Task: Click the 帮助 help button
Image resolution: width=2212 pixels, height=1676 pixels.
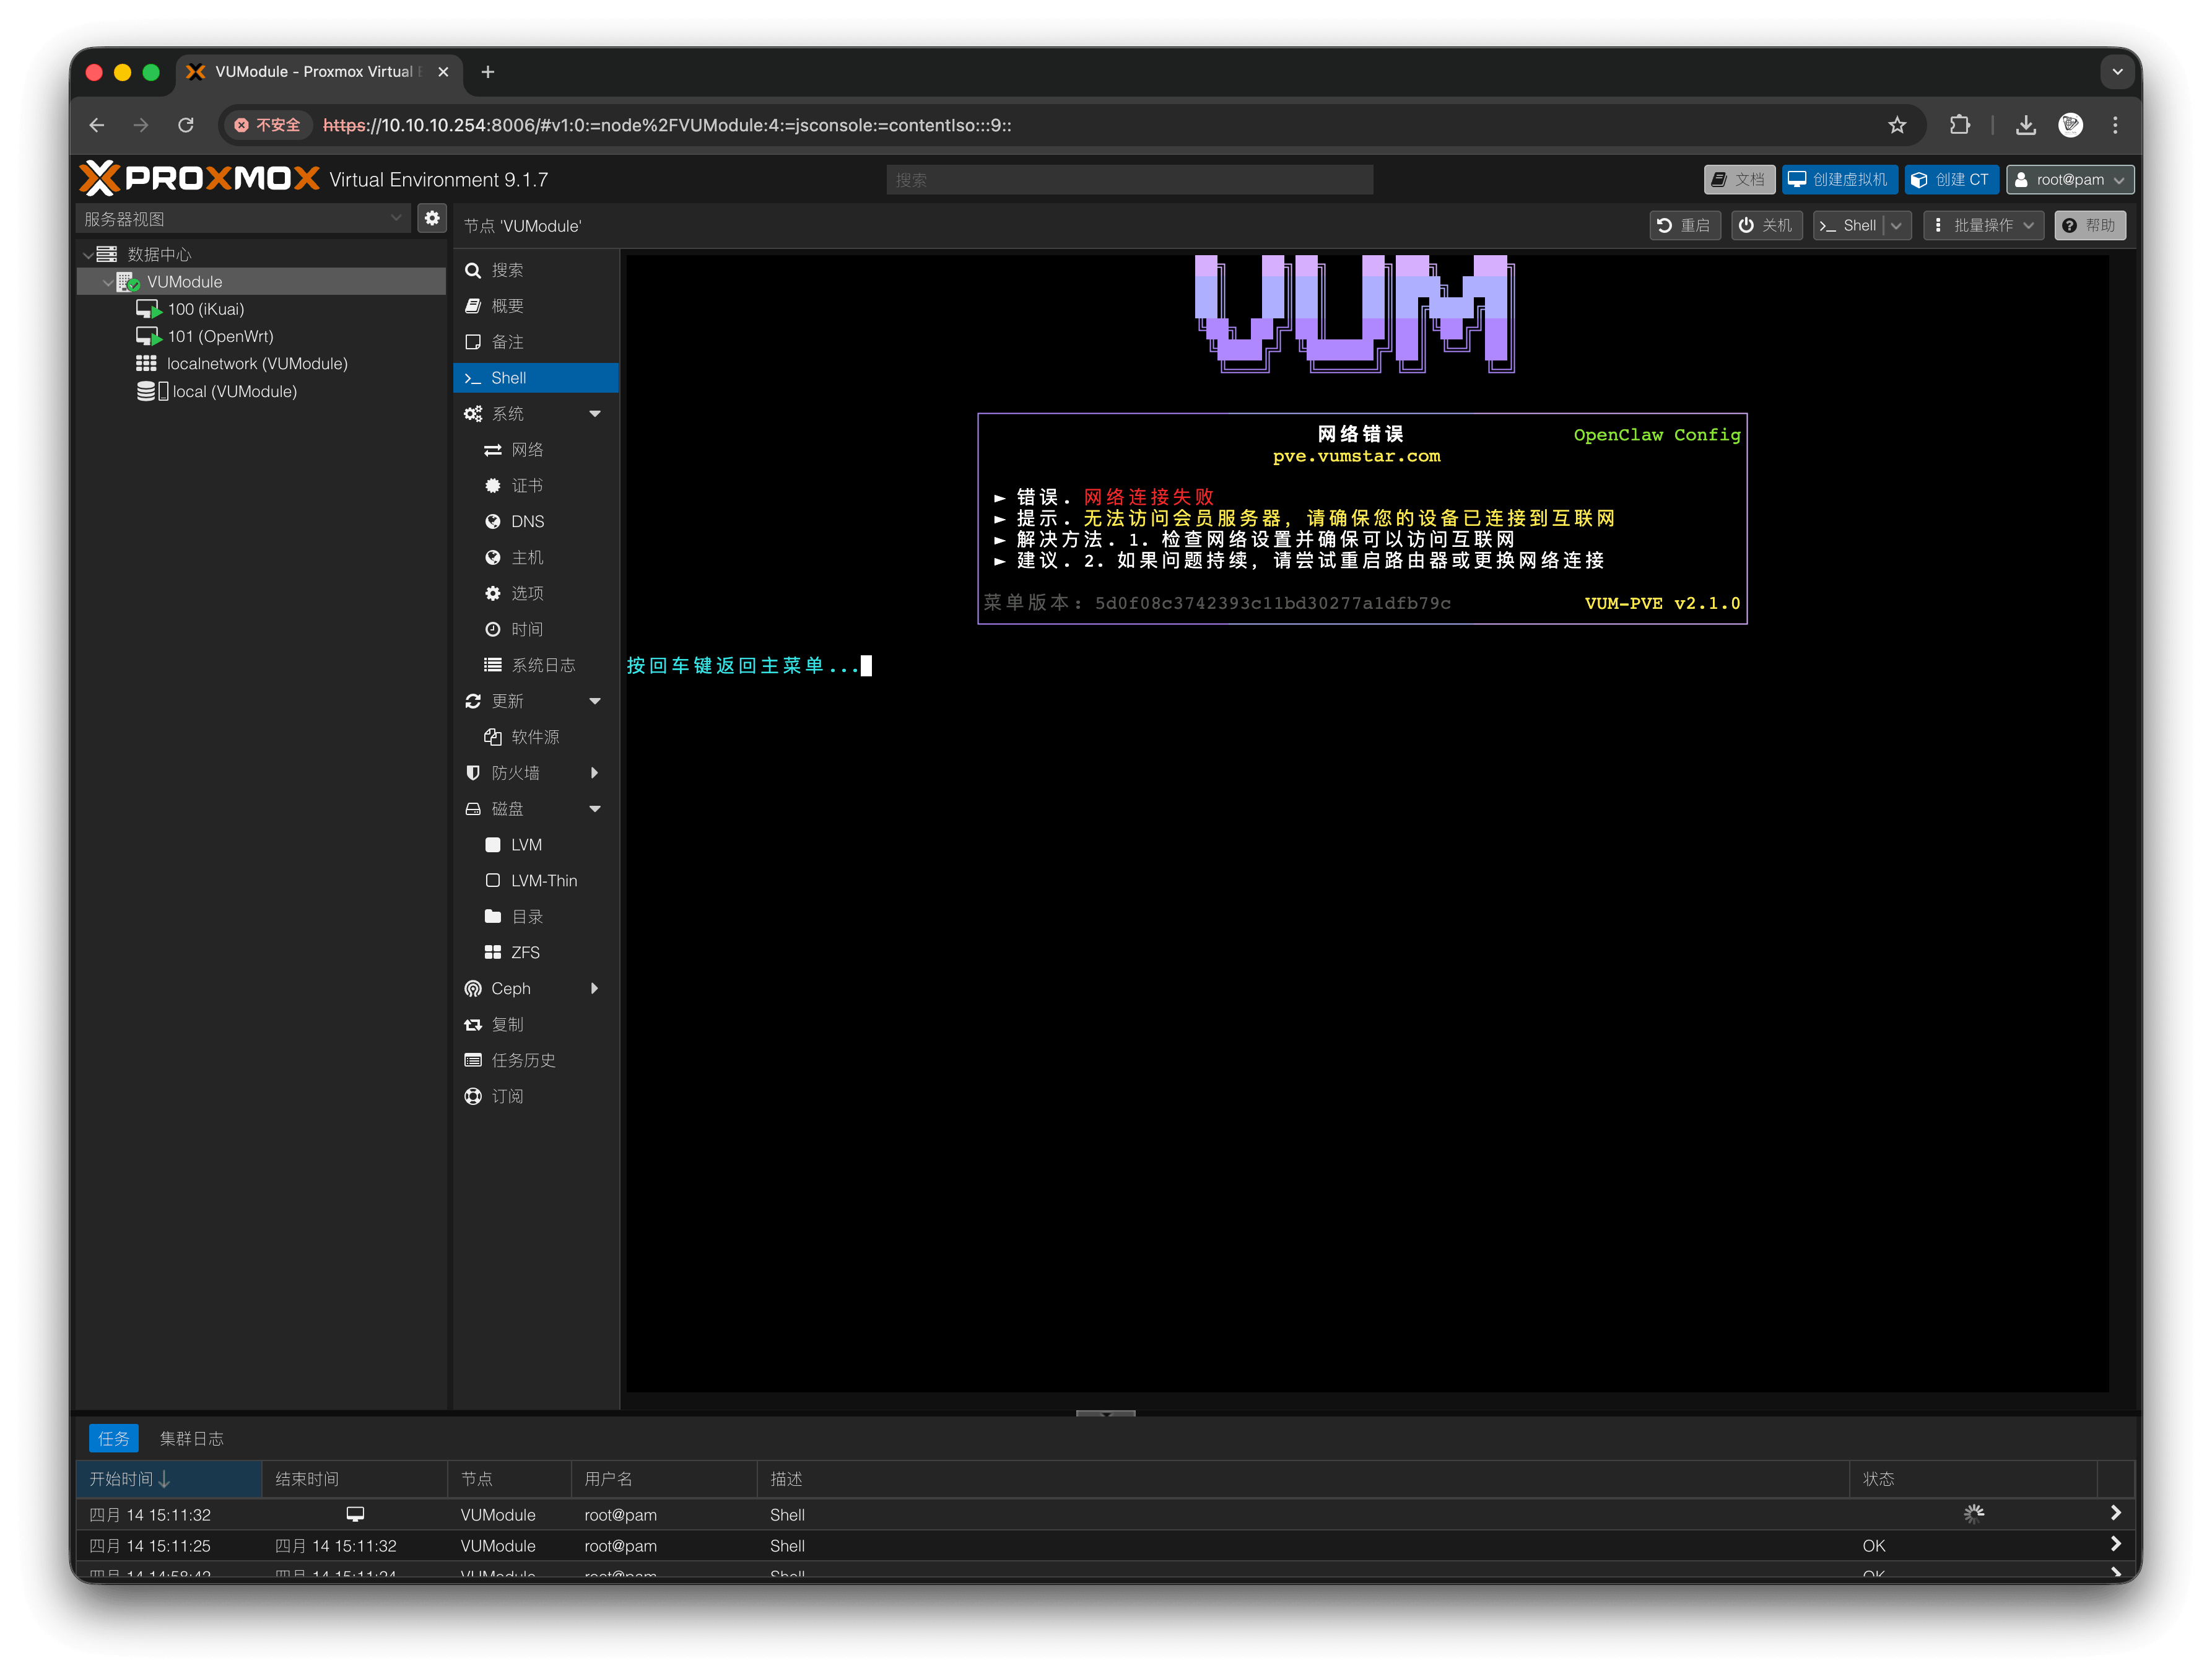Action: [x=2090, y=226]
